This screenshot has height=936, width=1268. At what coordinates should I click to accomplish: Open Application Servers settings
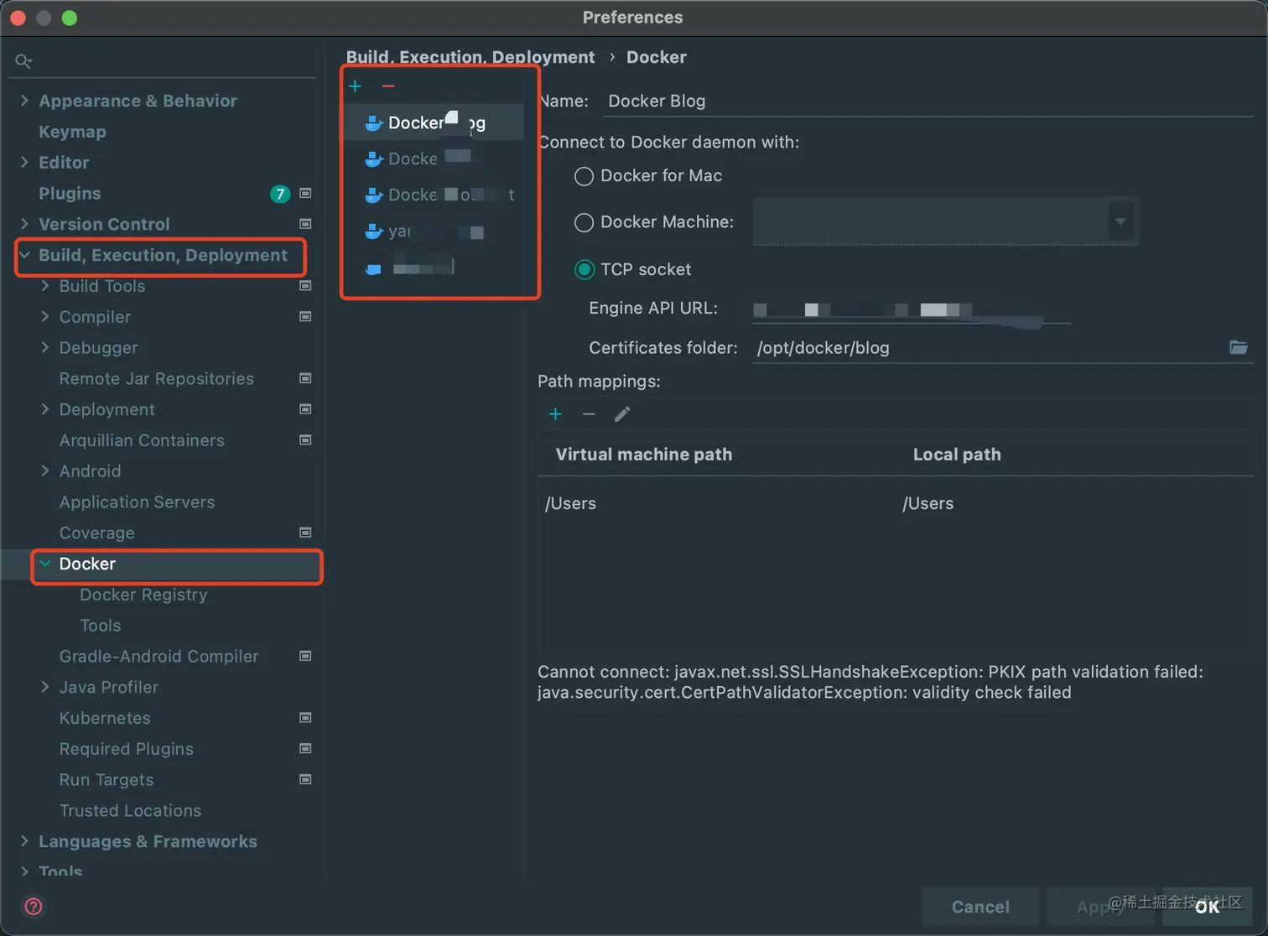[x=137, y=502]
